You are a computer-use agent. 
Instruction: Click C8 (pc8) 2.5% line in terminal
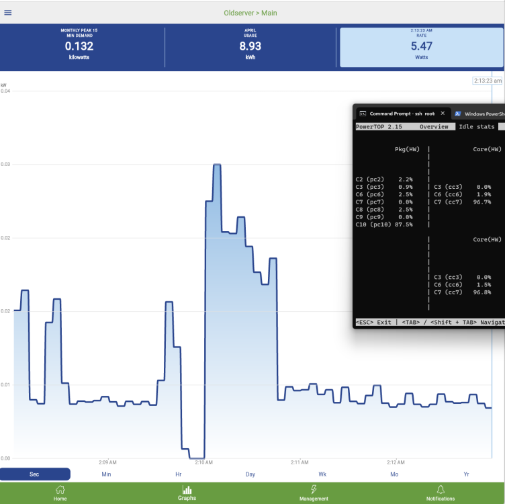384,210
